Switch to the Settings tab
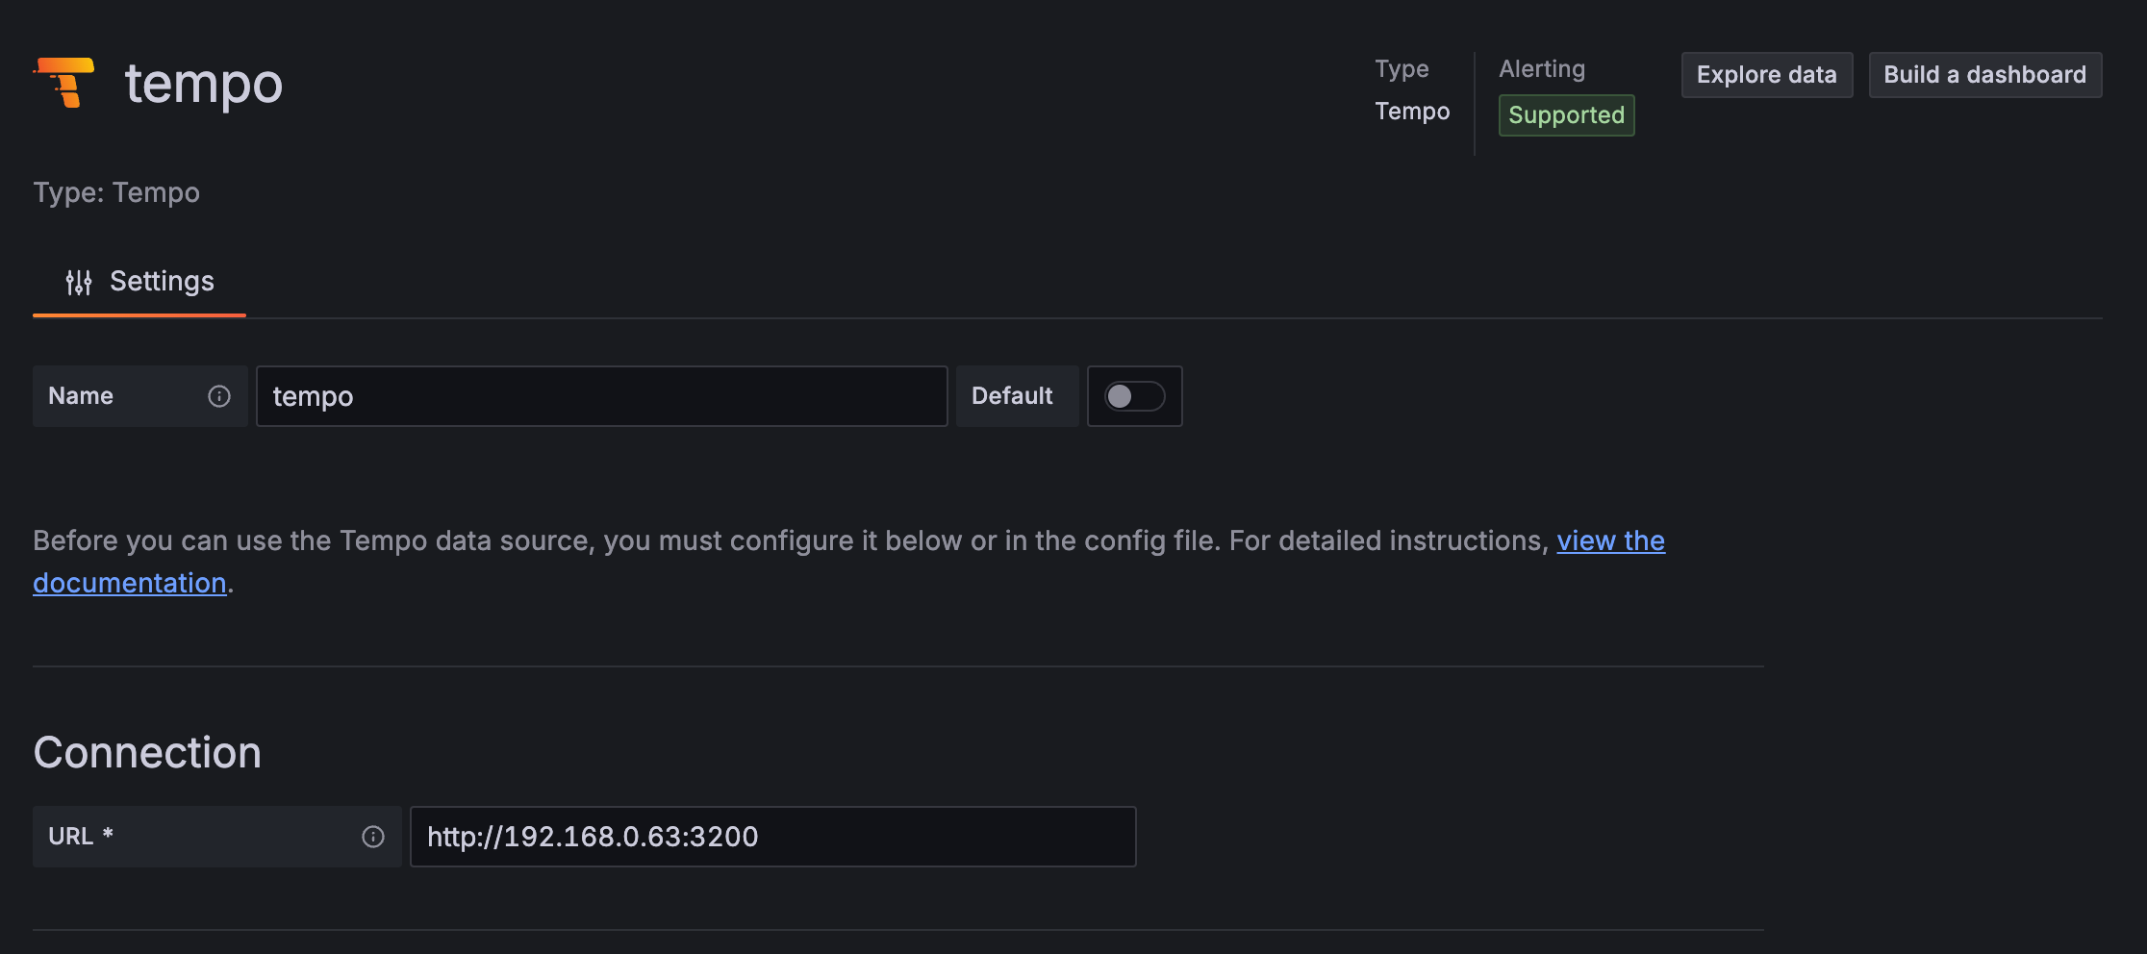Viewport: 2147px width, 954px height. point(140,282)
